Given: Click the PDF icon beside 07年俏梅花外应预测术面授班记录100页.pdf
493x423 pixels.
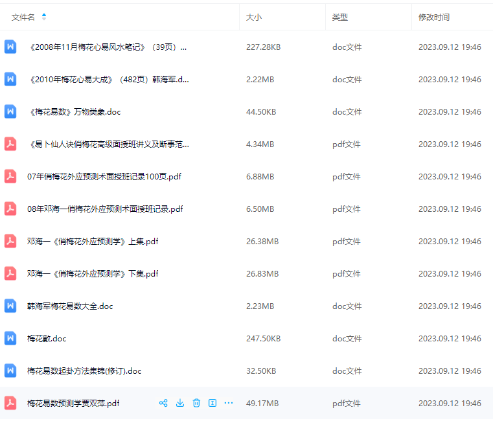Looking at the screenshot, I should click(10, 176).
